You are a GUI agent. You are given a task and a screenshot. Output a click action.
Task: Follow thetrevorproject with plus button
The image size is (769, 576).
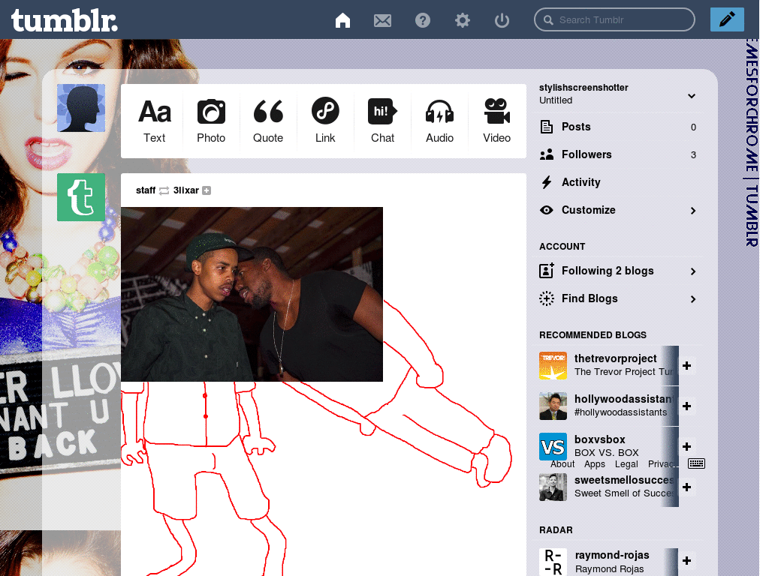tap(686, 365)
